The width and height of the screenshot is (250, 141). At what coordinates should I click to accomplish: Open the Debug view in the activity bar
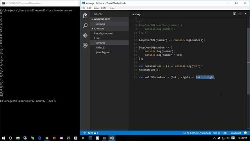(85, 45)
